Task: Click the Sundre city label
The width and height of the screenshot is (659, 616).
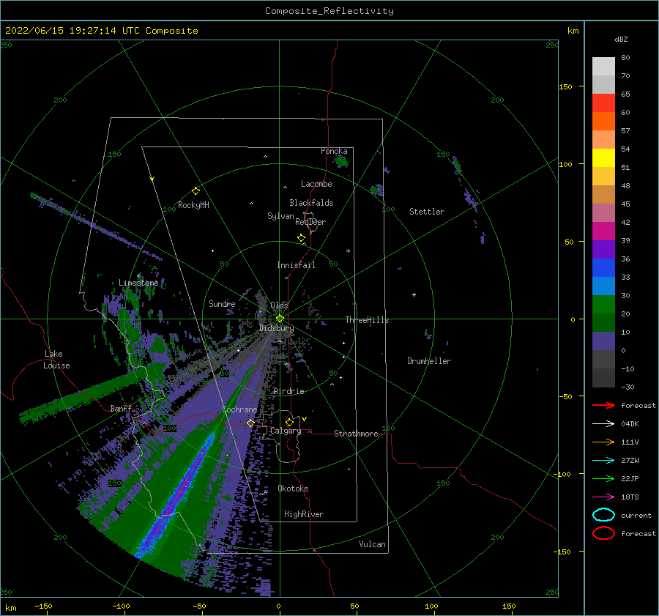Action: [222, 303]
